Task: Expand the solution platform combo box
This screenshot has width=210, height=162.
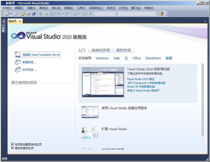Action: (x=137, y=13)
